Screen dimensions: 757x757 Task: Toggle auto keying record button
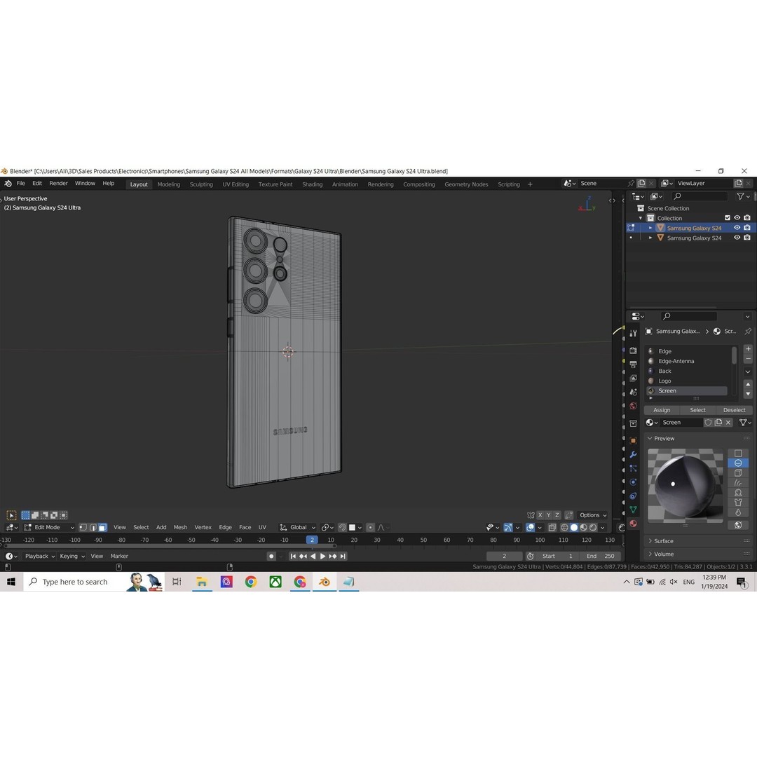pyautogui.click(x=271, y=556)
